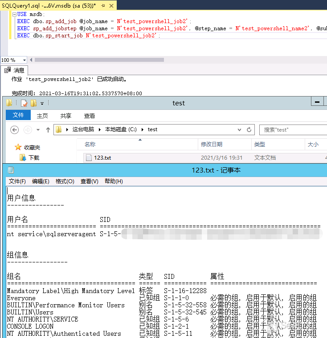This screenshot has width=327, height=338.
Task: Click 这台电脑 in the address path
Action: click(83, 129)
